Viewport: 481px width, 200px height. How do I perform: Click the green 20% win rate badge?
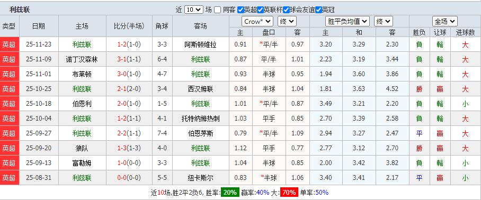click(x=230, y=193)
